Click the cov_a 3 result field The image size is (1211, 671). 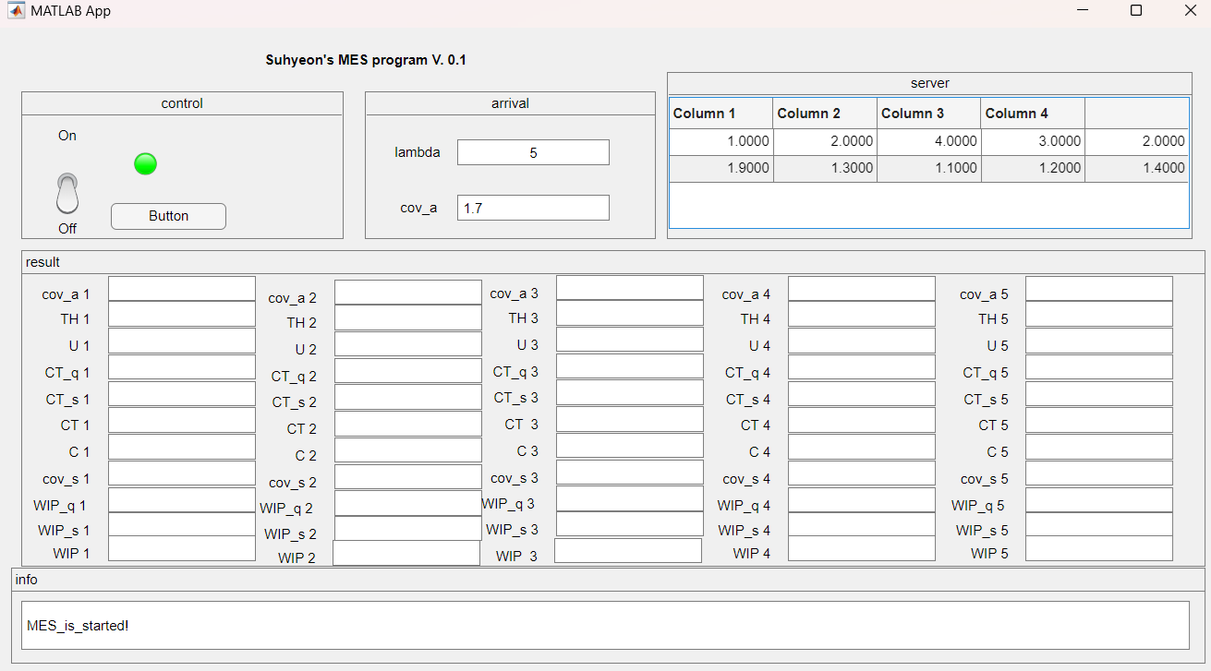[630, 288]
